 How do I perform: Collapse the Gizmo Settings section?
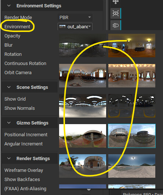click(9, 123)
